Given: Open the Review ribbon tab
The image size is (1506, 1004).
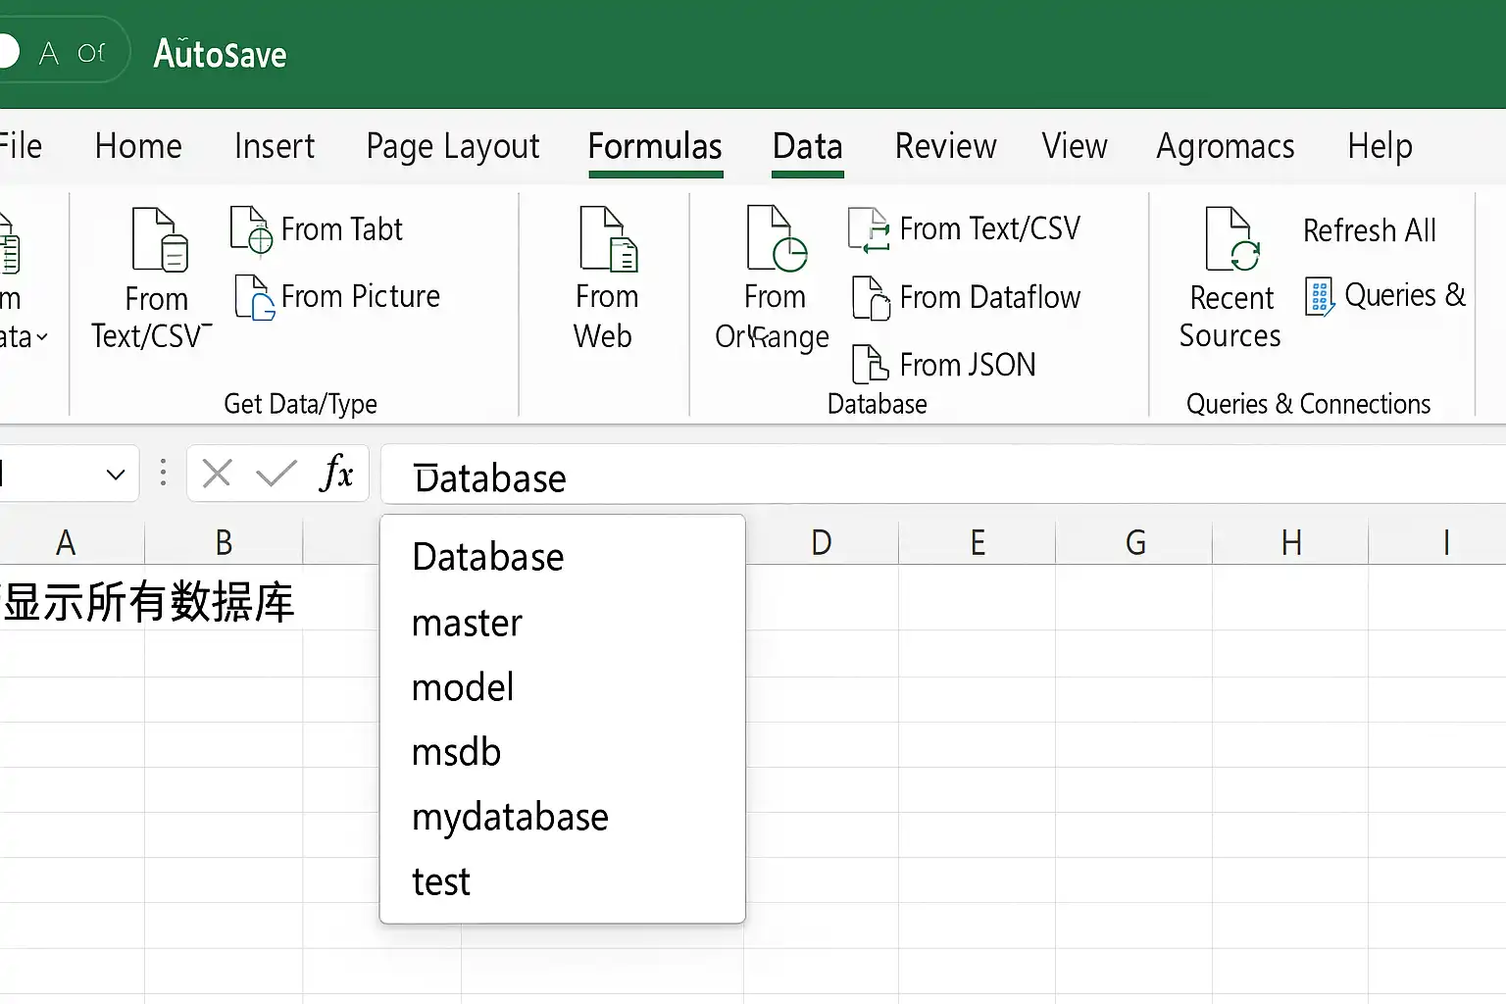Looking at the screenshot, I should pyautogui.click(x=945, y=146).
